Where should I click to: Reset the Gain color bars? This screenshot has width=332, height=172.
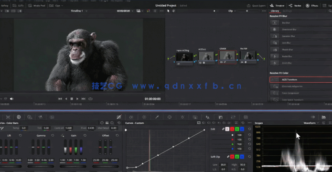click(85, 135)
